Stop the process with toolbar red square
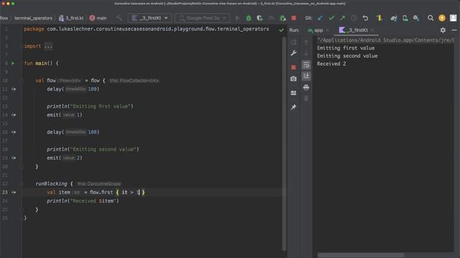Viewport: 460px width, 258px height. (x=293, y=18)
